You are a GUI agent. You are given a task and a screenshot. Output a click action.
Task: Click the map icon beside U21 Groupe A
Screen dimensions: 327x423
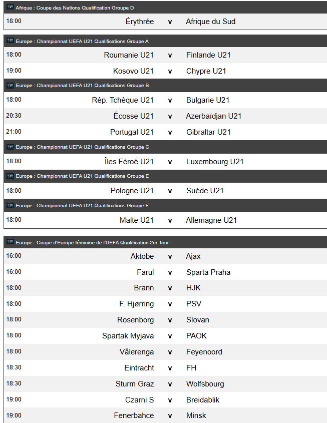point(10,41)
